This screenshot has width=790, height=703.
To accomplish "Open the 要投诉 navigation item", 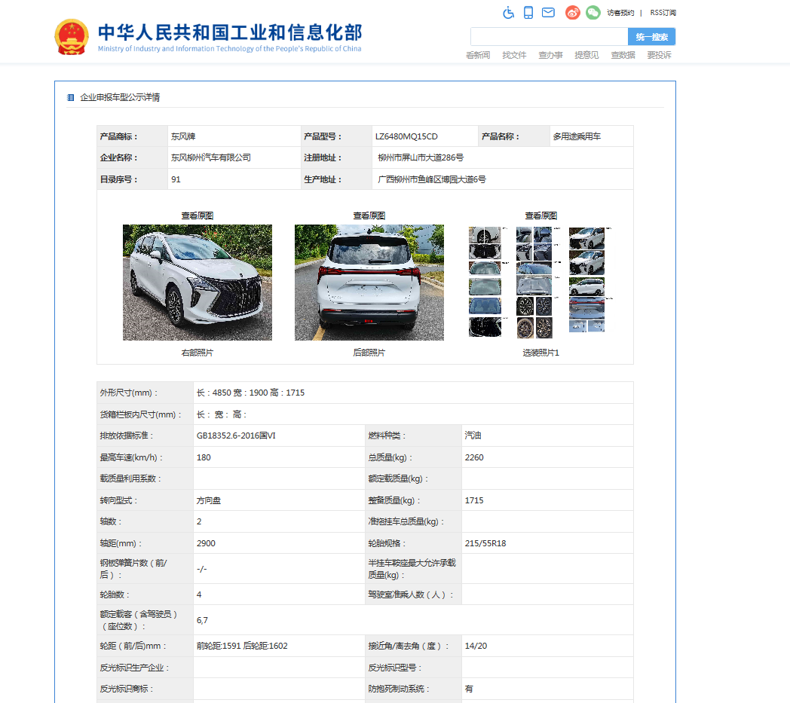I will pos(659,56).
